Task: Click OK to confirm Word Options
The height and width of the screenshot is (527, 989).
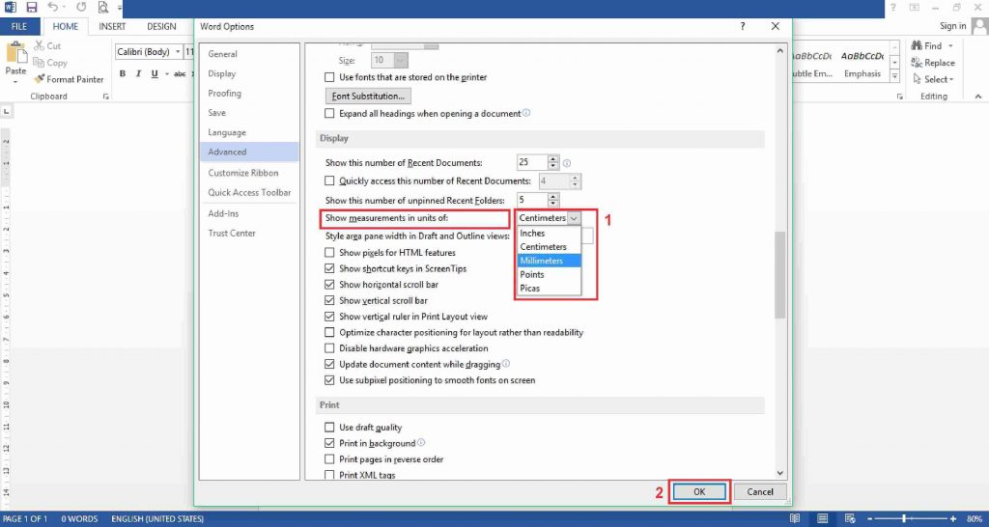Action: tap(699, 492)
